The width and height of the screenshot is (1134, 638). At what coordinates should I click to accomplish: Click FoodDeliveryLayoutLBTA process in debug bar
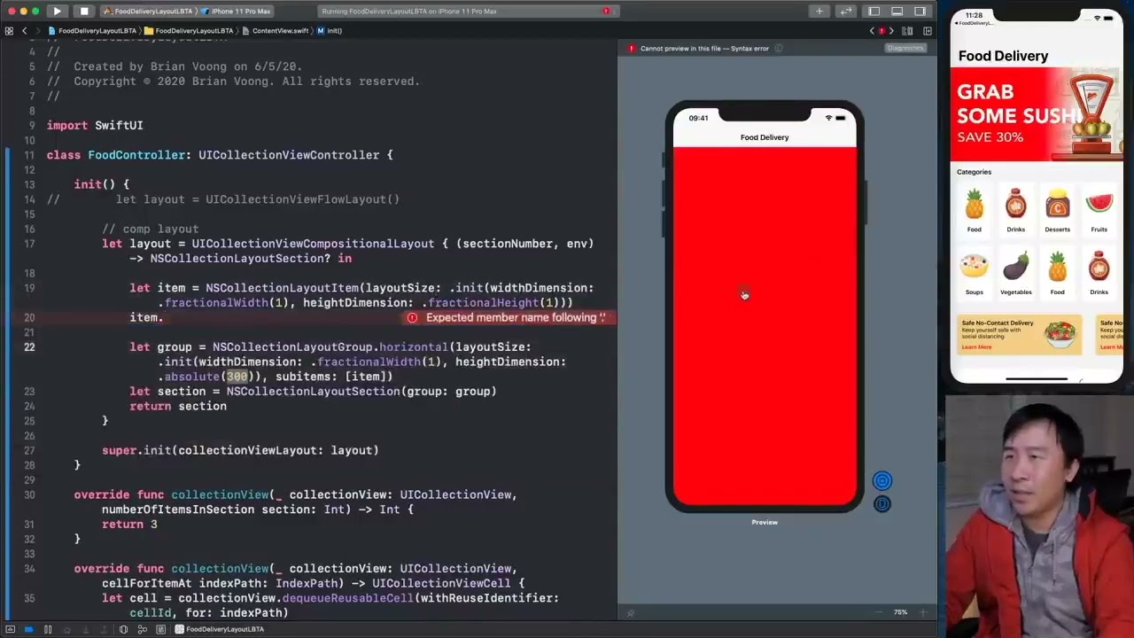pos(220,629)
